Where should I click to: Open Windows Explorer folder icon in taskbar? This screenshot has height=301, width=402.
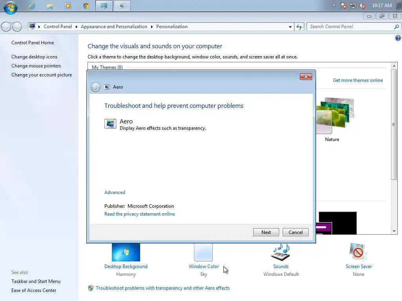tap(50, 6)
